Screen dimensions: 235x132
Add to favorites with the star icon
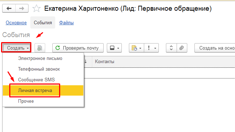click(x=36, y=9)
